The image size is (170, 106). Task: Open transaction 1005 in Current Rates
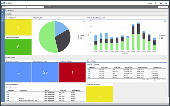[89, 71]
